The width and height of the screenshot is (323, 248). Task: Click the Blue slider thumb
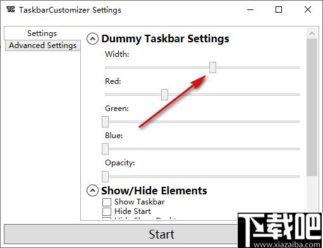pos(105,149)
